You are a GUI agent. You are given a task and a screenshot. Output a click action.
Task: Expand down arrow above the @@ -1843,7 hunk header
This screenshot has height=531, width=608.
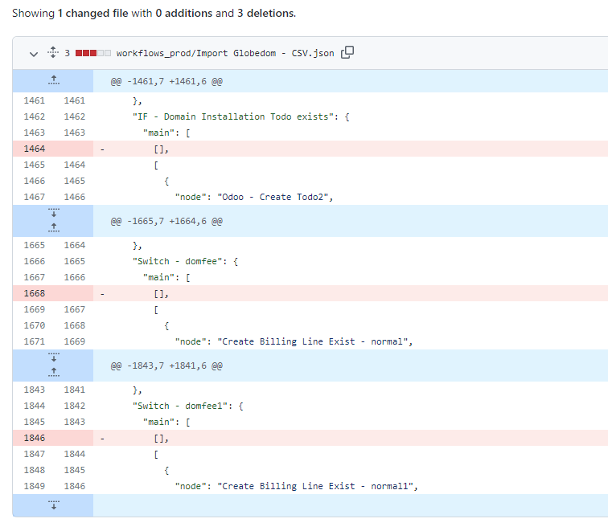tap(53, 358)
